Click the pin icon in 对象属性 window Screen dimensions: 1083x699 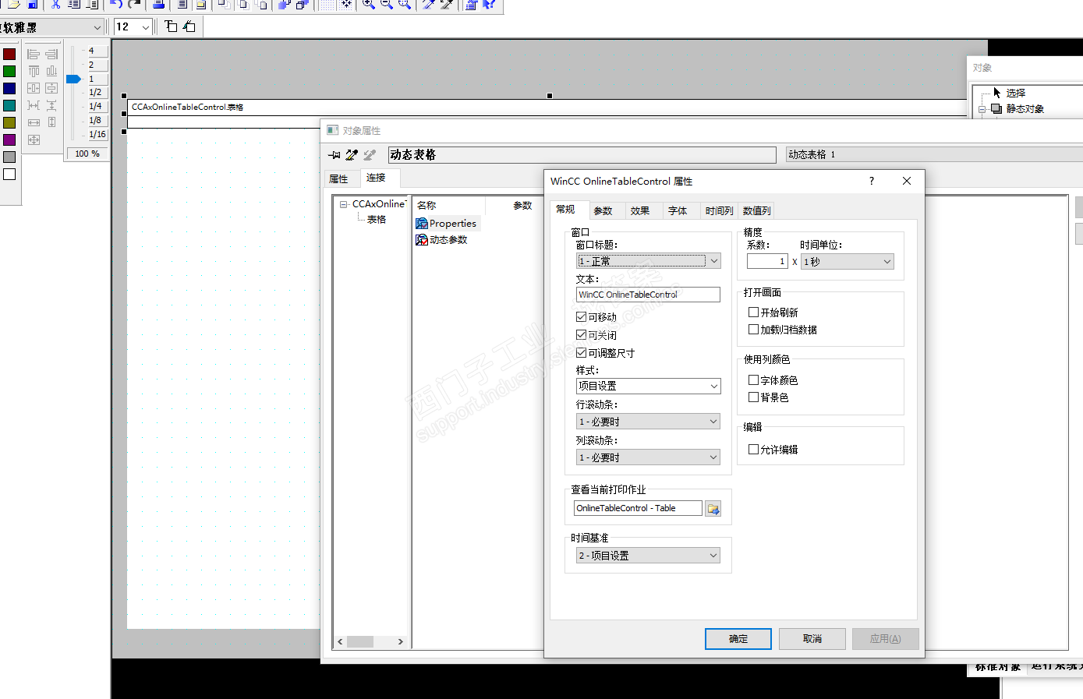[x=334, y=155]
